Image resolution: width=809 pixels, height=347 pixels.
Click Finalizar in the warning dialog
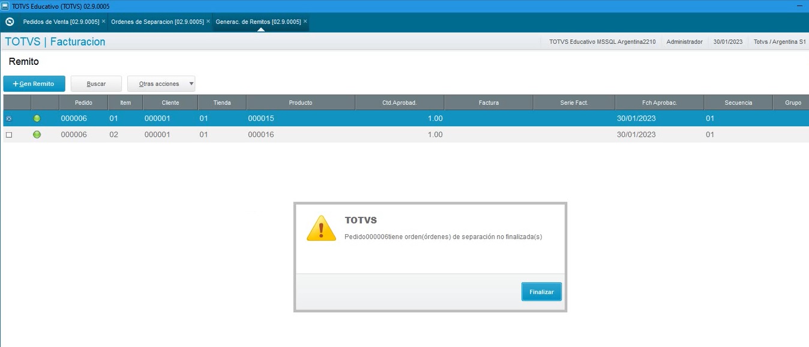coord(541,292)
